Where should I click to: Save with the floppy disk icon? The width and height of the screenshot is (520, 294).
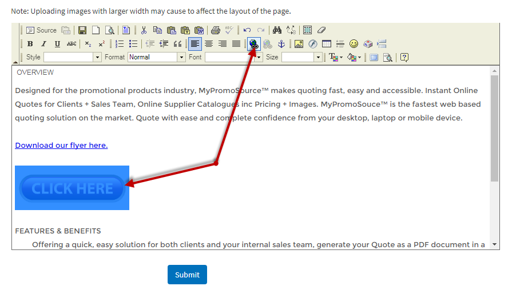(x=82, y=30)
